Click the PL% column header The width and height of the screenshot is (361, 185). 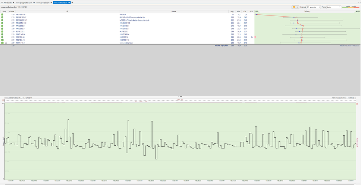(x=251, y=11)
